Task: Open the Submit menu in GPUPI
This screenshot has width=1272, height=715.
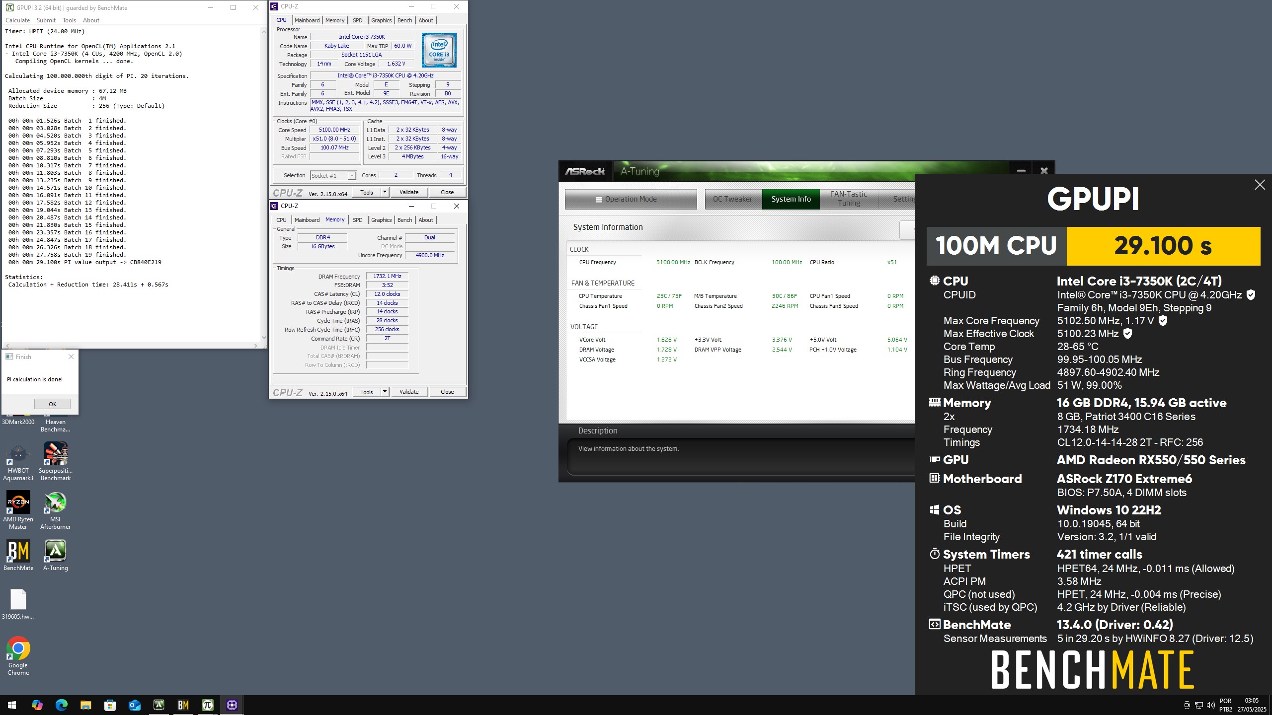Action: coord(46,20)
